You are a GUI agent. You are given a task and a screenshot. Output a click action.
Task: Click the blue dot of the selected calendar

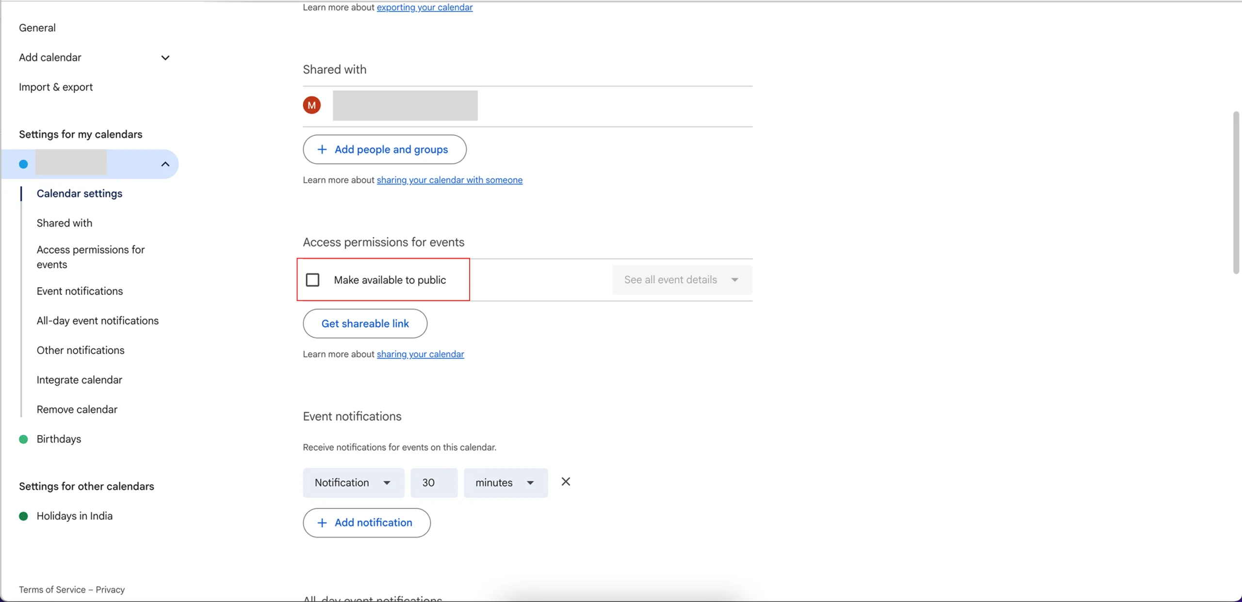point(23,164)
